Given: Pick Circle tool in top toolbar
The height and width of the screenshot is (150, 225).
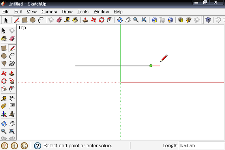Looking at the screenshot, I should click(33, 20).
